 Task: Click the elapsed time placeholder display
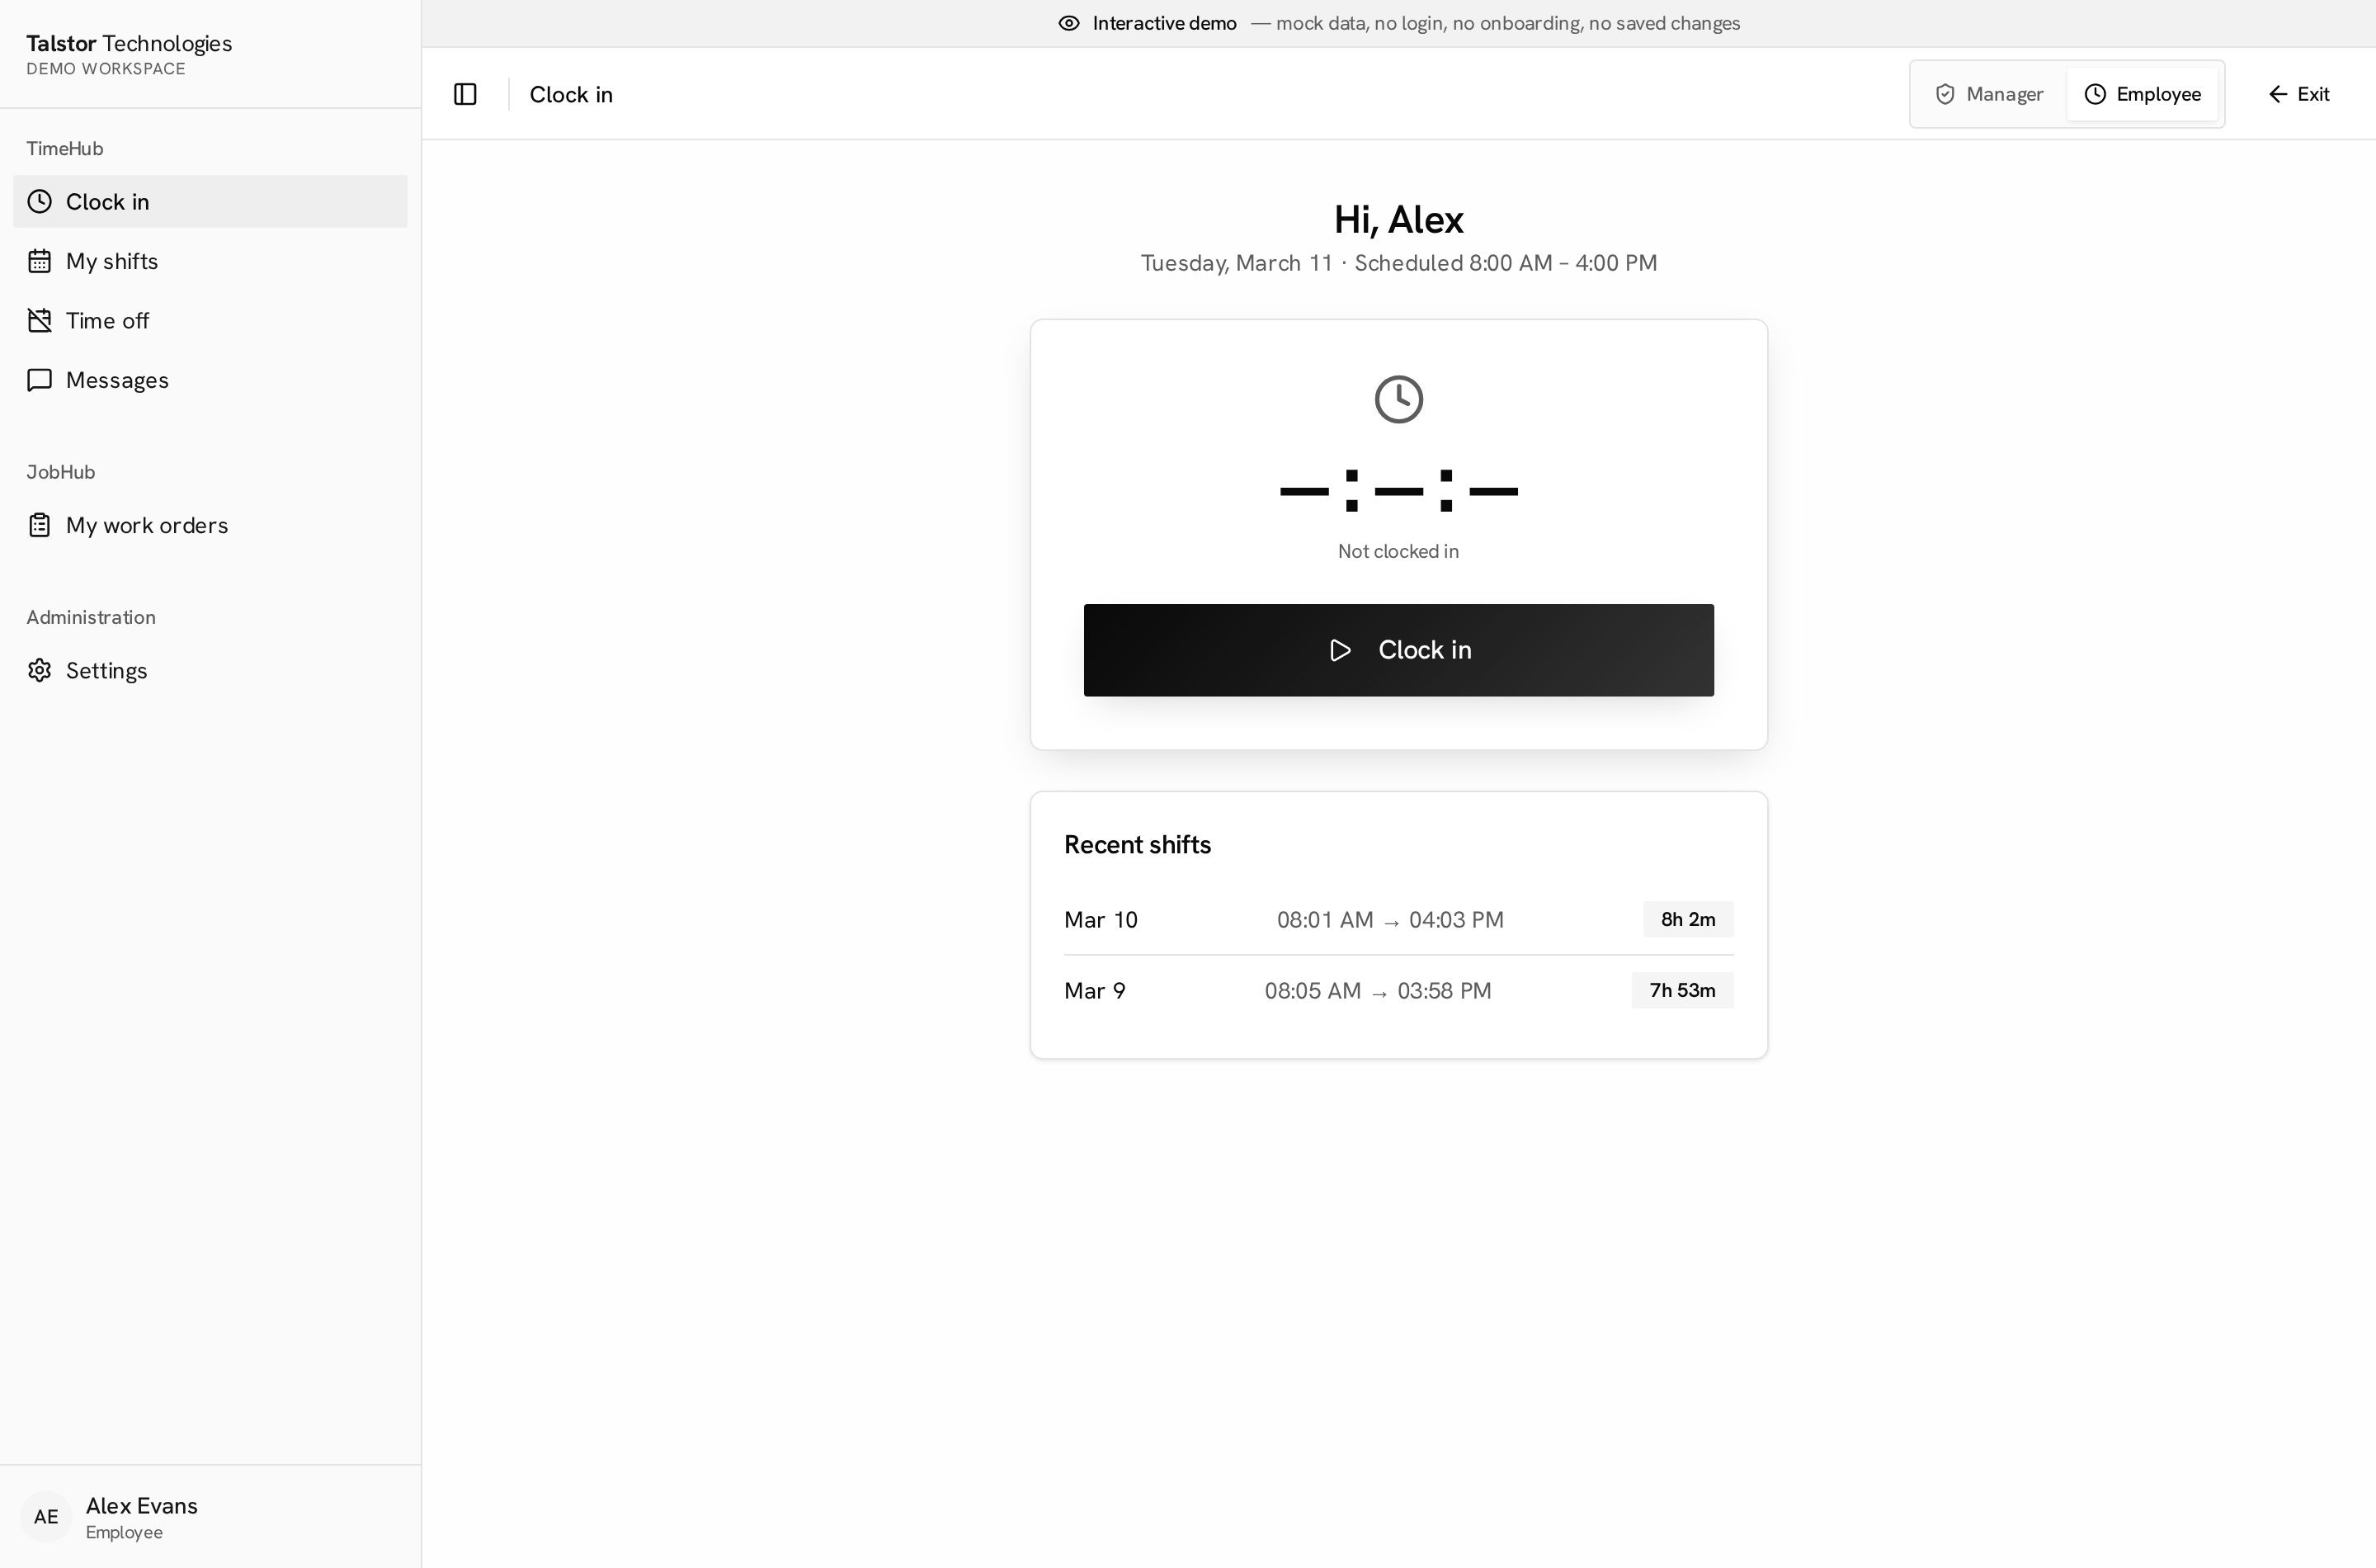(1398, 491)
